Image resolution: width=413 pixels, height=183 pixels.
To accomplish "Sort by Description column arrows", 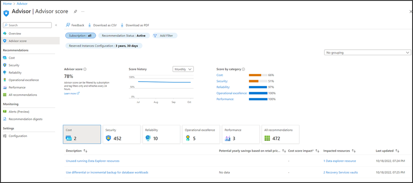I will pyautogui.click(x=85, y=151).
